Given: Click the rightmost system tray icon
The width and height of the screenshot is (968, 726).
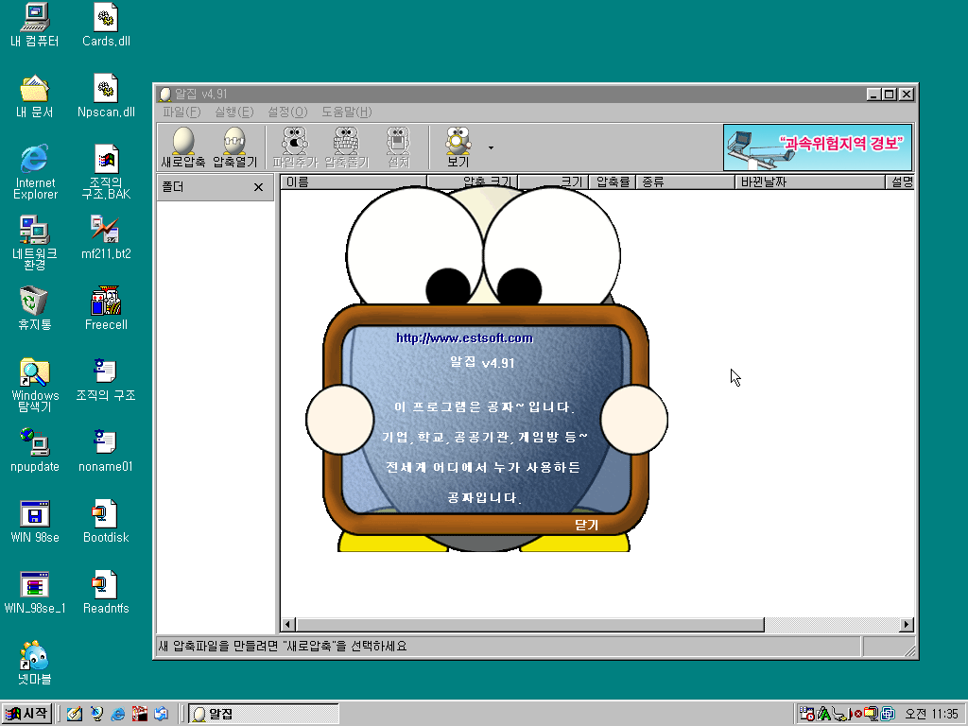Looking at the screenshot, I should (888, 715).
